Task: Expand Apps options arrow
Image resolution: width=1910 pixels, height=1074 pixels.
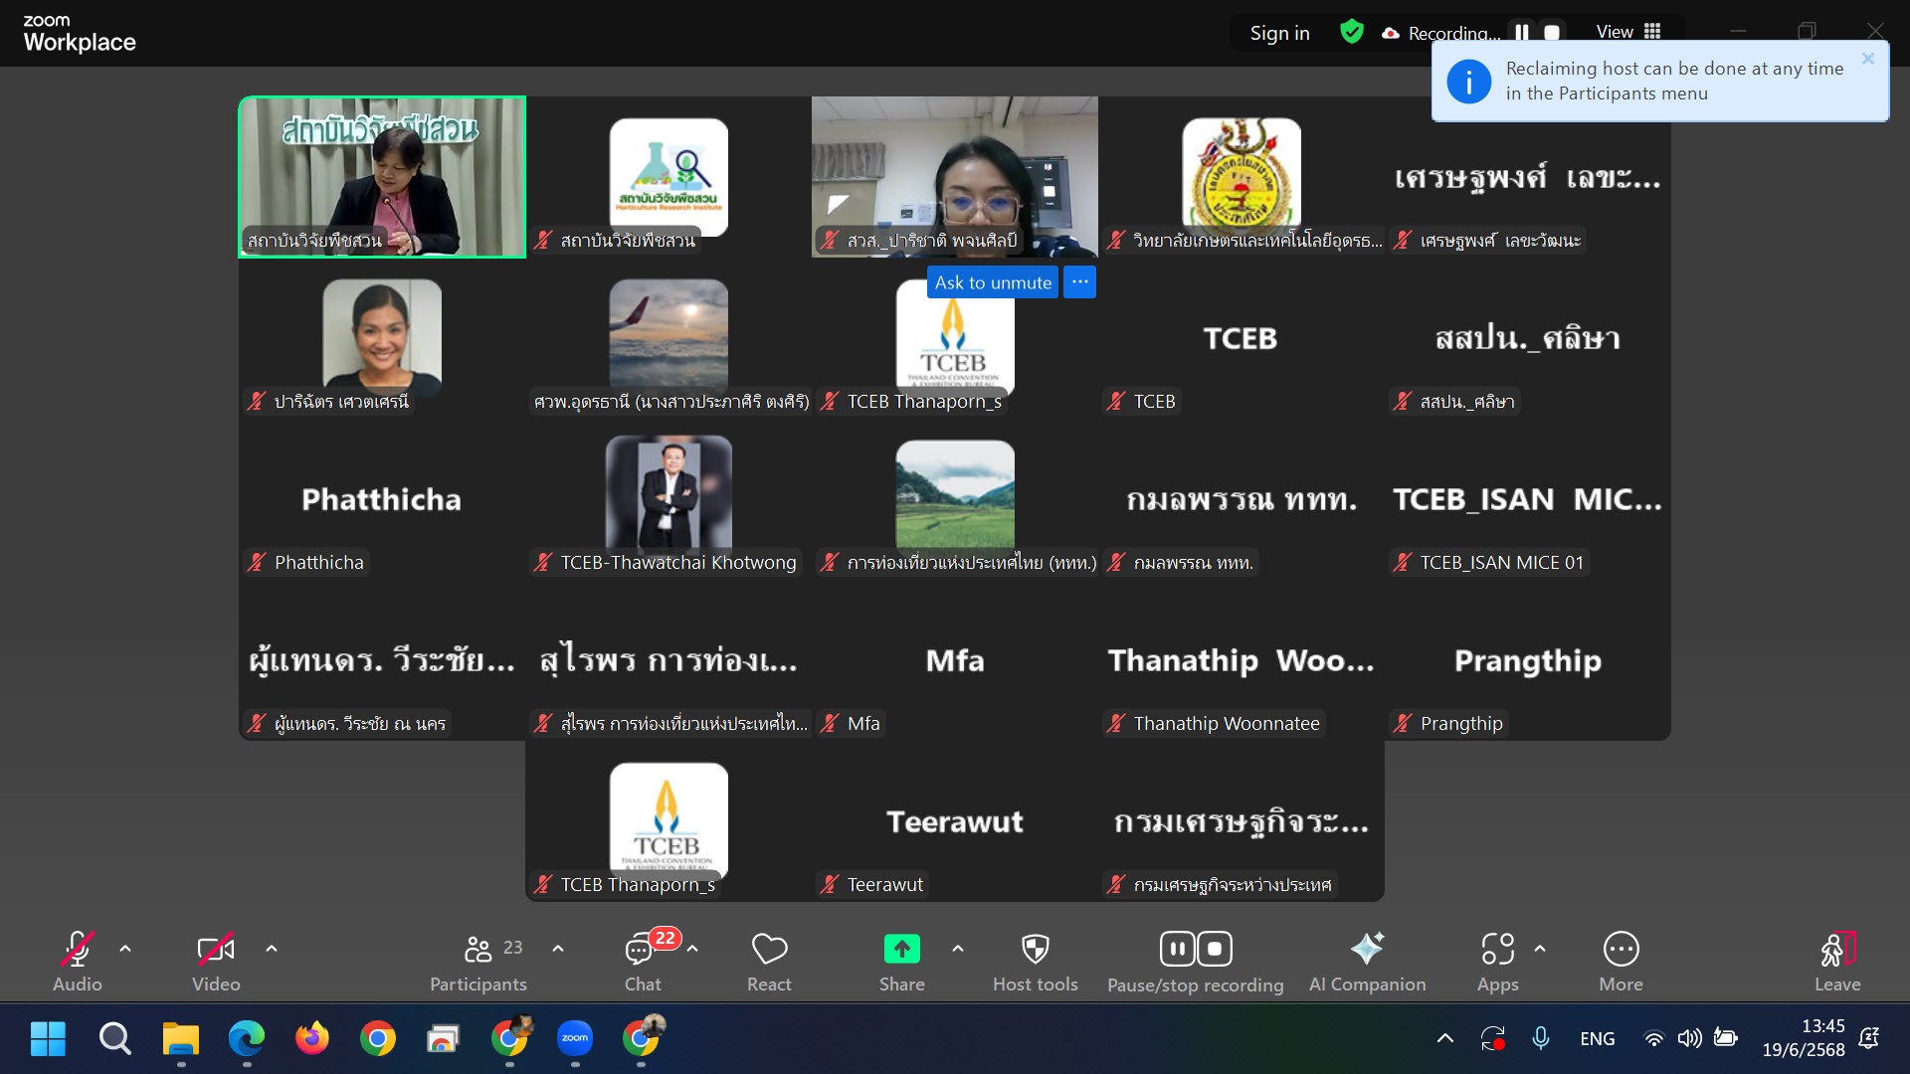Action: tap(1540, 949)
